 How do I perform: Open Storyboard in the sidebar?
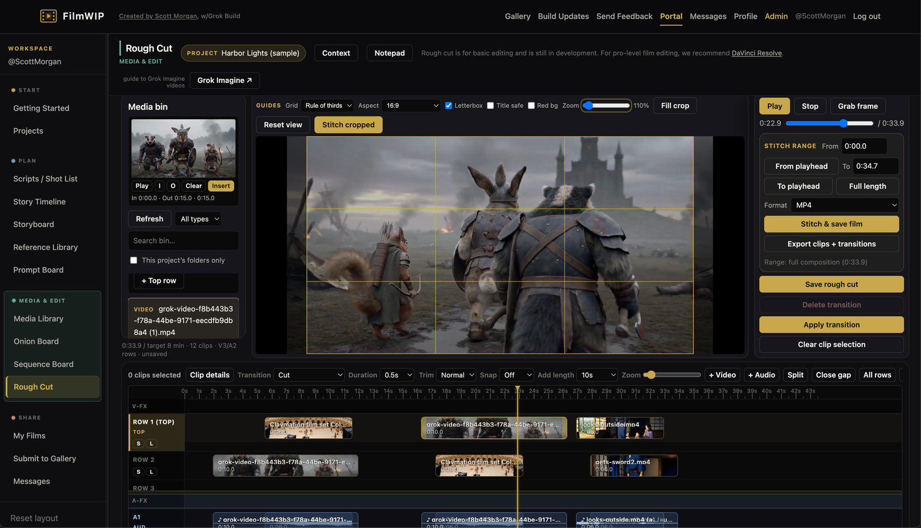(33, 225)
